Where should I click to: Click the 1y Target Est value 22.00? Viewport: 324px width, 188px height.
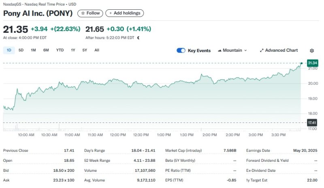coord(312,180)
